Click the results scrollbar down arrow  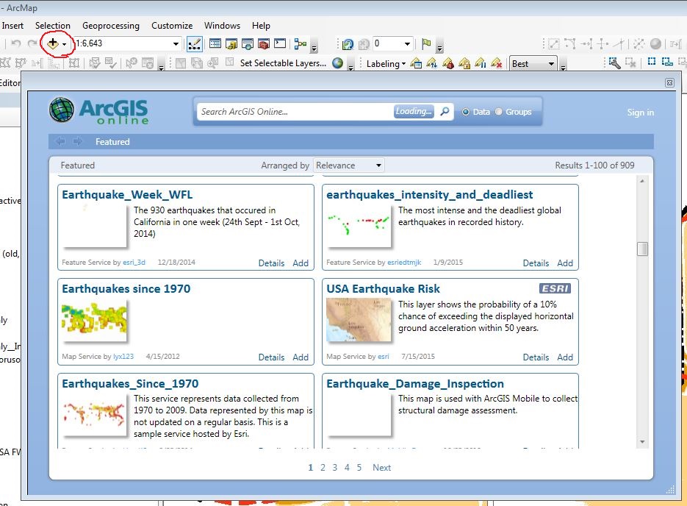(x=642, y=442)
